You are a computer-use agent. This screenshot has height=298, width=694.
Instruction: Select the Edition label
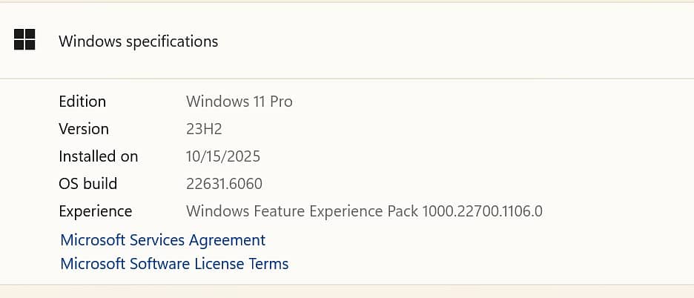coord(82,102)
